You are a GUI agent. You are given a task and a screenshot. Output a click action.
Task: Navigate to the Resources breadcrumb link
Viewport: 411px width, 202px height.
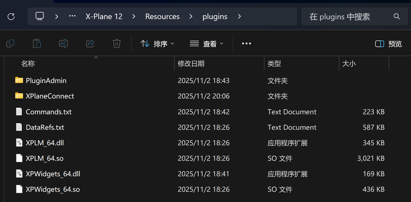click(x=162, y=17)
